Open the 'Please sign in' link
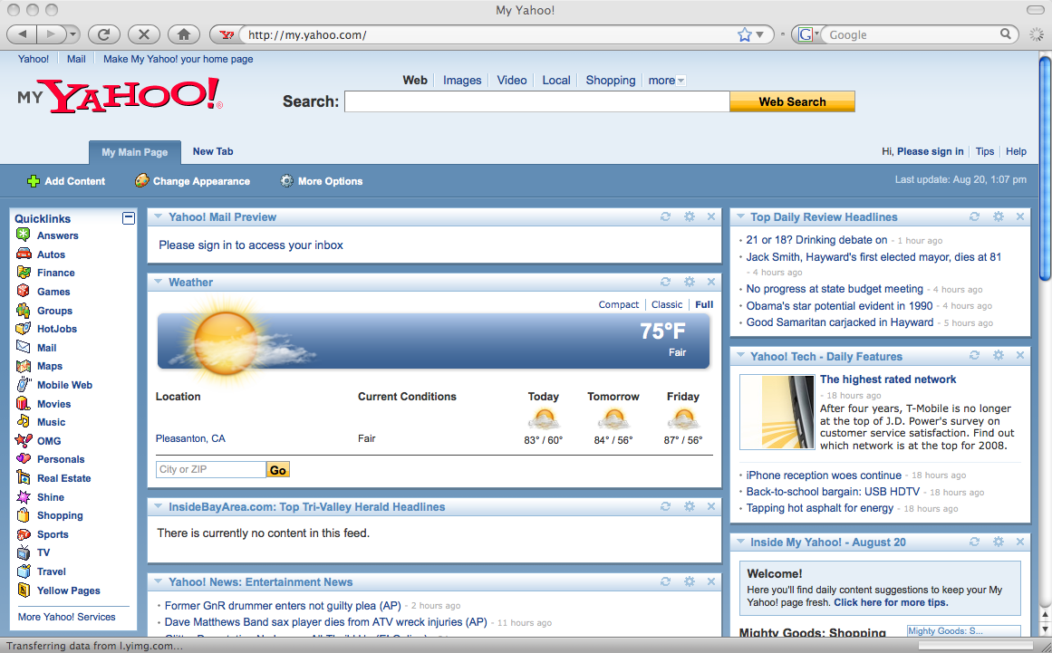1052x653 pixels. (x=929, y=151)
